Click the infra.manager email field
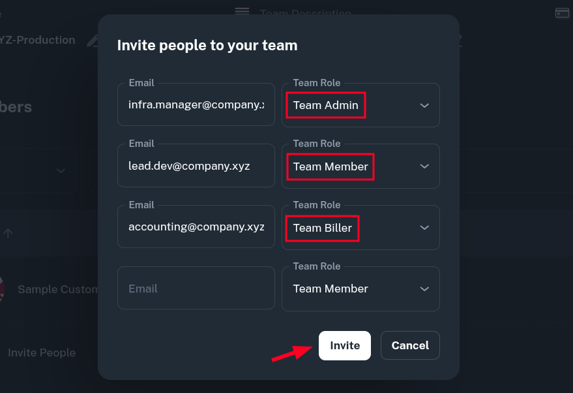 click(x=196, y=105)
